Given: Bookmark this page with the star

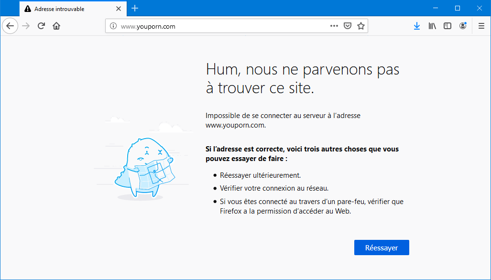Looking at the screenshot, I should coord(361,26).
